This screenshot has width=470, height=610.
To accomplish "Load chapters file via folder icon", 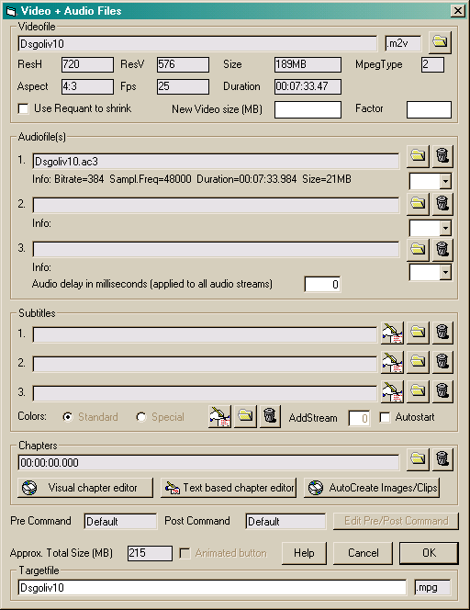I will pyautogui.click(x=418, y=460).
